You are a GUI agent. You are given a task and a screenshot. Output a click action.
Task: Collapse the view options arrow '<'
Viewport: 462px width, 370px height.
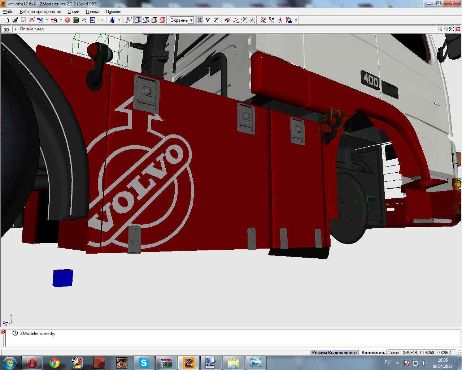[x=16, y=29]
